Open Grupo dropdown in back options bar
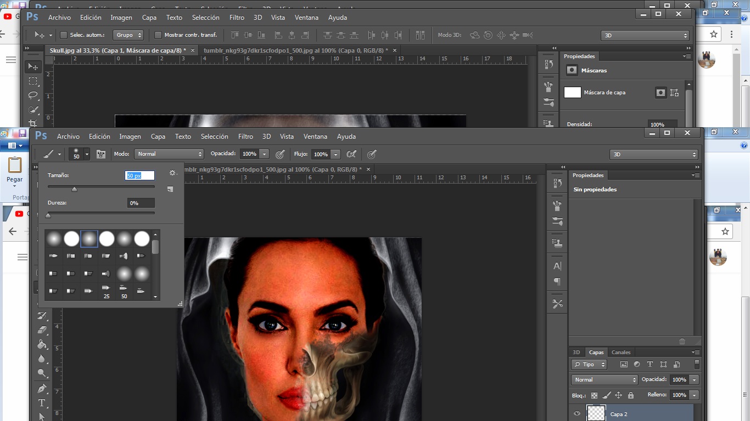The width and height of the screenshot is (750, 421). click(128, 35)
